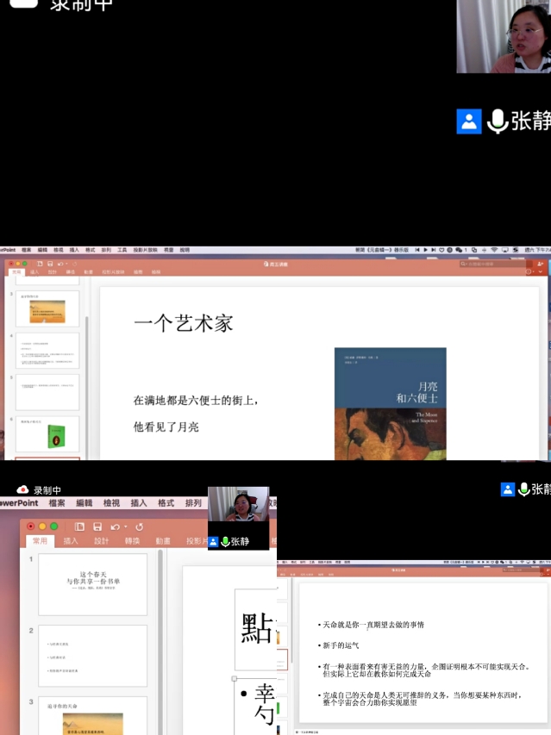
Task: Click the redo icon in bottom-left PowerPoint toolbar
Action: (x=139, y=526)
